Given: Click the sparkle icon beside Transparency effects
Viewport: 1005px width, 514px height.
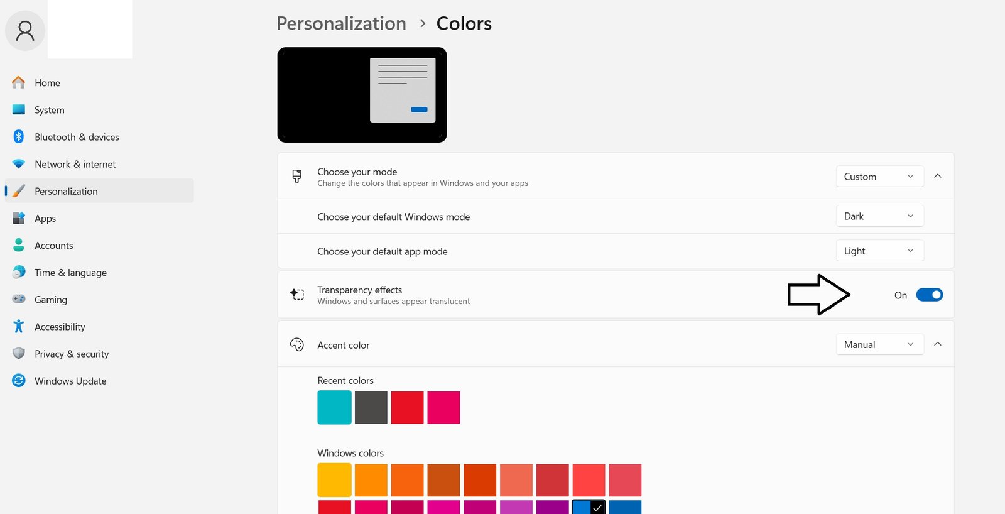Looking at the screenshot, I should 297,294.
